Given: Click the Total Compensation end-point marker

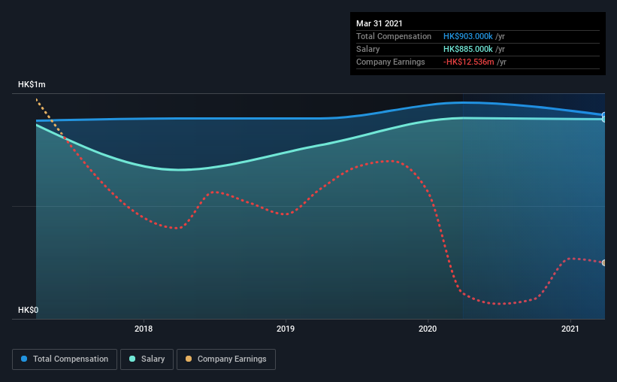Looking at the screenshot, I should (x=603, y=115).
